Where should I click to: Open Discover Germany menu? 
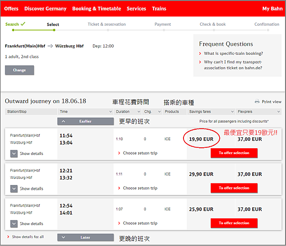45,9
